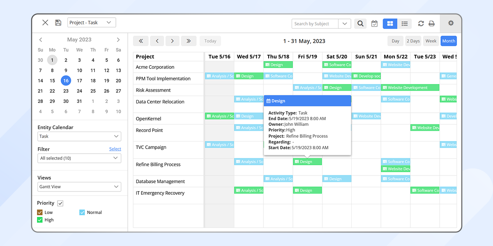The image size is (493, 246).
Task: Step back with the single left arrow button
Action: point(157,41)
